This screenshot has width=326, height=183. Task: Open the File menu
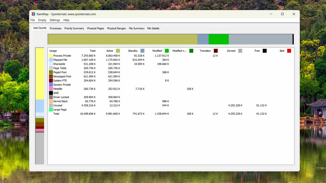tap(33, 20)
